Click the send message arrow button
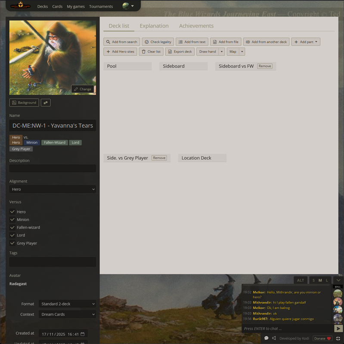The height and width of the screenshot is (344, 344). 338,329
